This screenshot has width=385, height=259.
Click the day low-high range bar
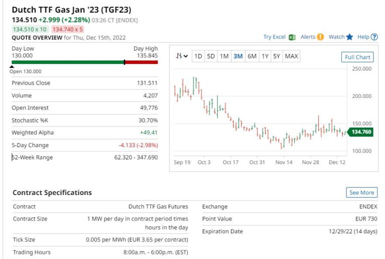(x=85, y=62)
